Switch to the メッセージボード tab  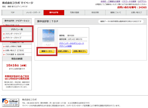click(x=33, y=12)
